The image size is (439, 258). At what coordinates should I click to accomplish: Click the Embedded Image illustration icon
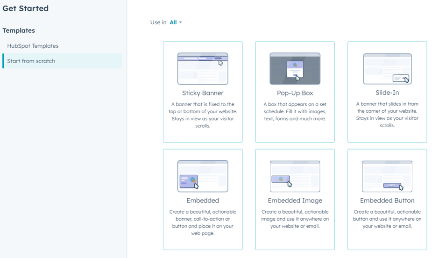295,176
